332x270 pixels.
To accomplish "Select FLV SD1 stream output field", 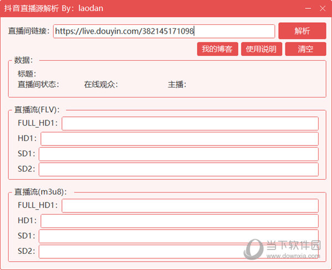I will point(179,154).
